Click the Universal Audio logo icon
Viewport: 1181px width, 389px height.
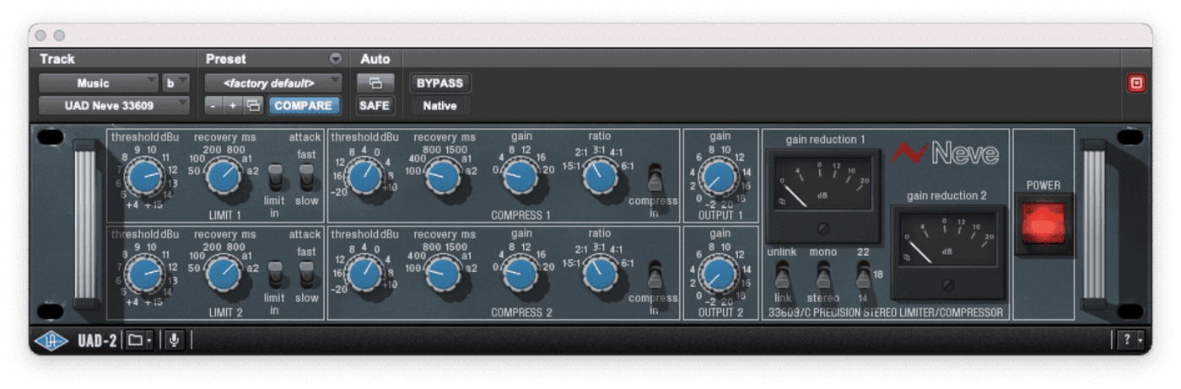(x=50, y=340)
